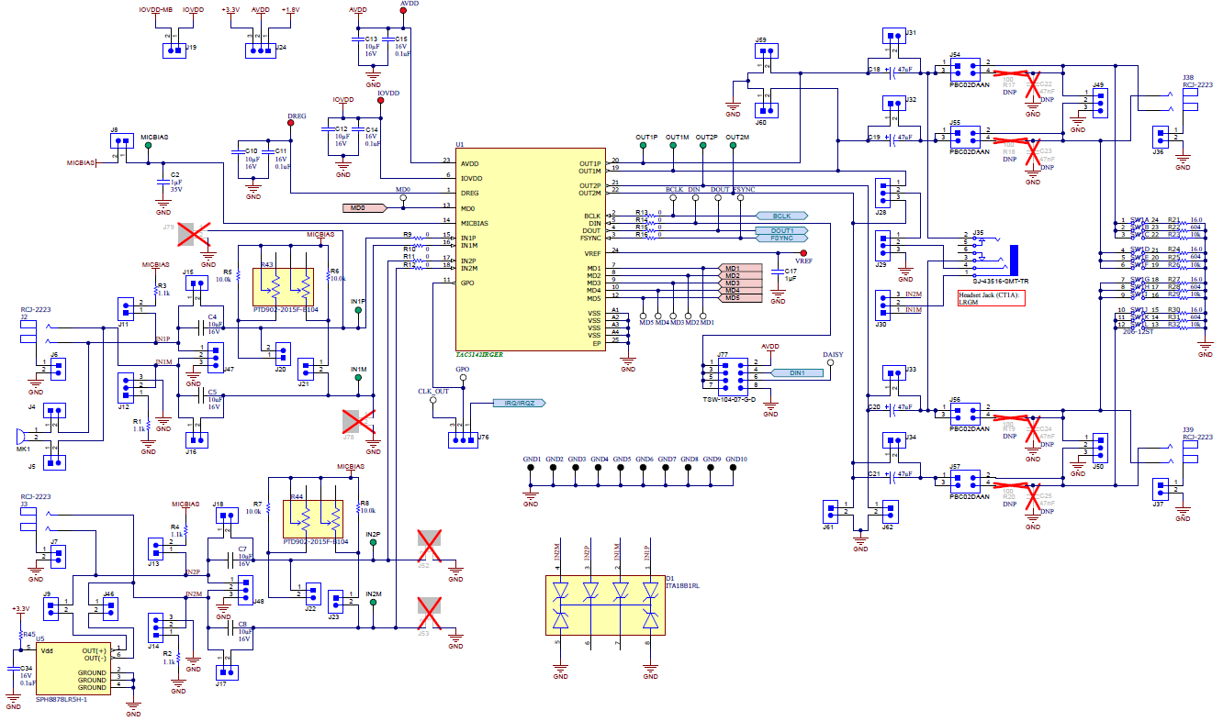Expand the MD0 net label

(364, 208)
